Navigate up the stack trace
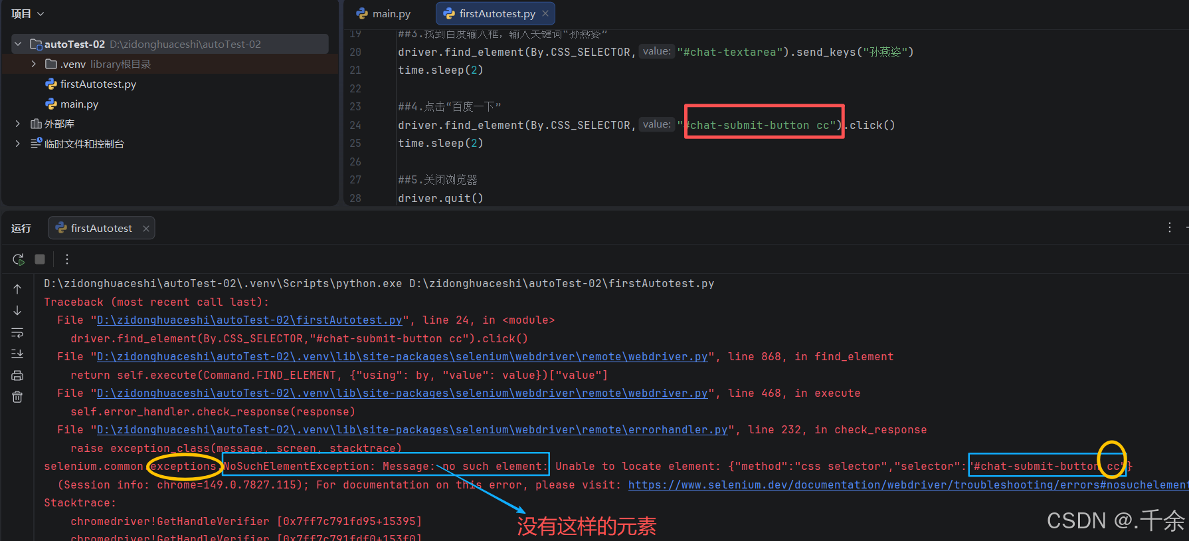The image size is (1189, 541). (x=17, y=289)
